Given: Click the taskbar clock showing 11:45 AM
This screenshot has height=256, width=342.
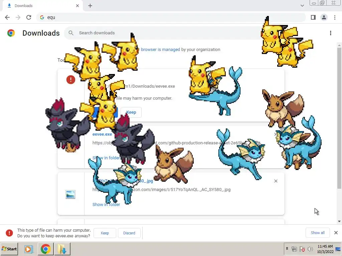Looking at the screenshot, I should tap(325, 249).
